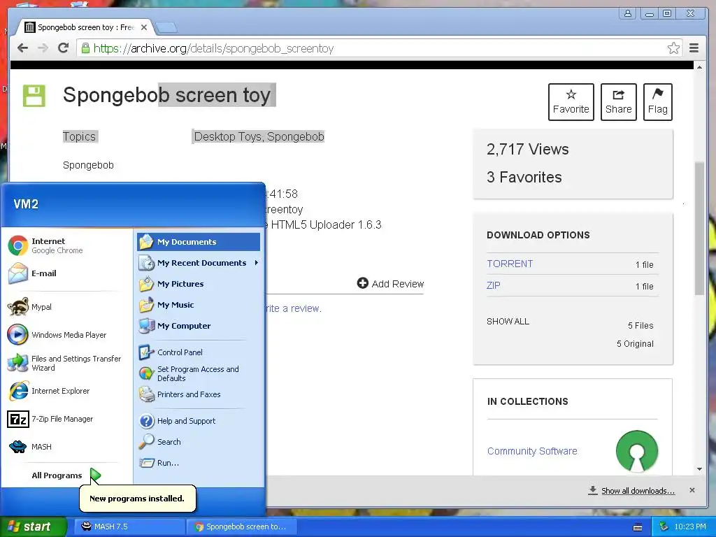Click Add Review

click(390, 284)
